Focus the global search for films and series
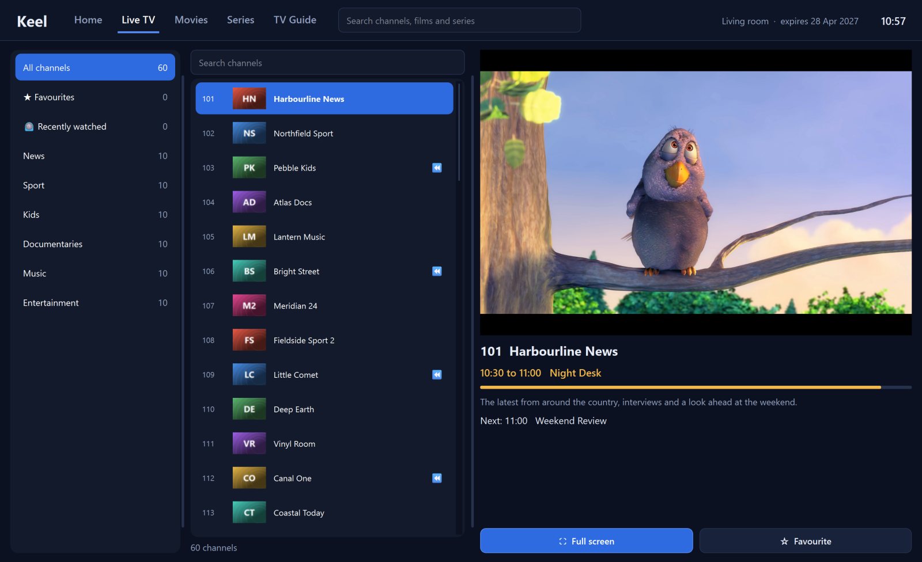The width and height of the screenshot is (922, 562). point(459,21)
